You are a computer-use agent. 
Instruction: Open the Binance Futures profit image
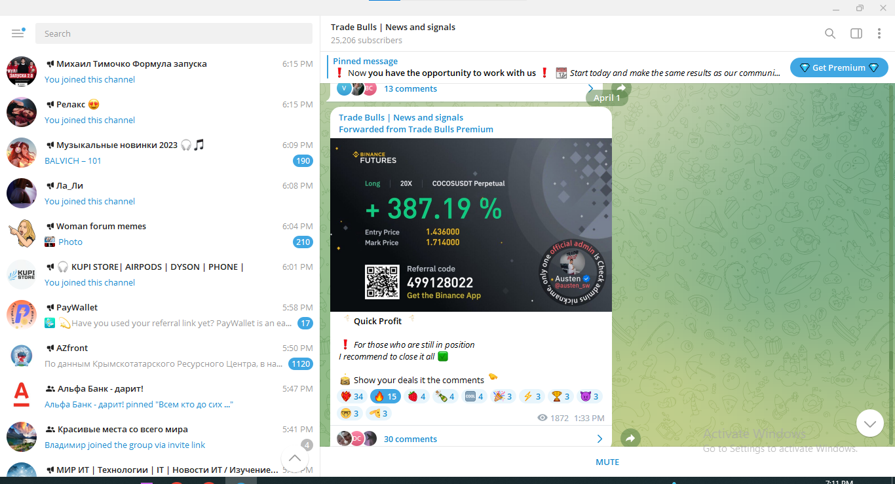point(471,225)
